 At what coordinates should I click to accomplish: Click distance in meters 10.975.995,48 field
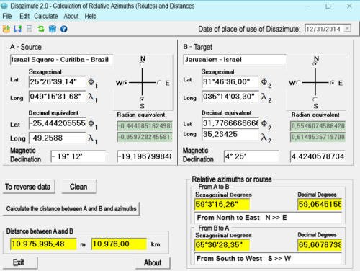pyautogui.click(x=43, y=244)
